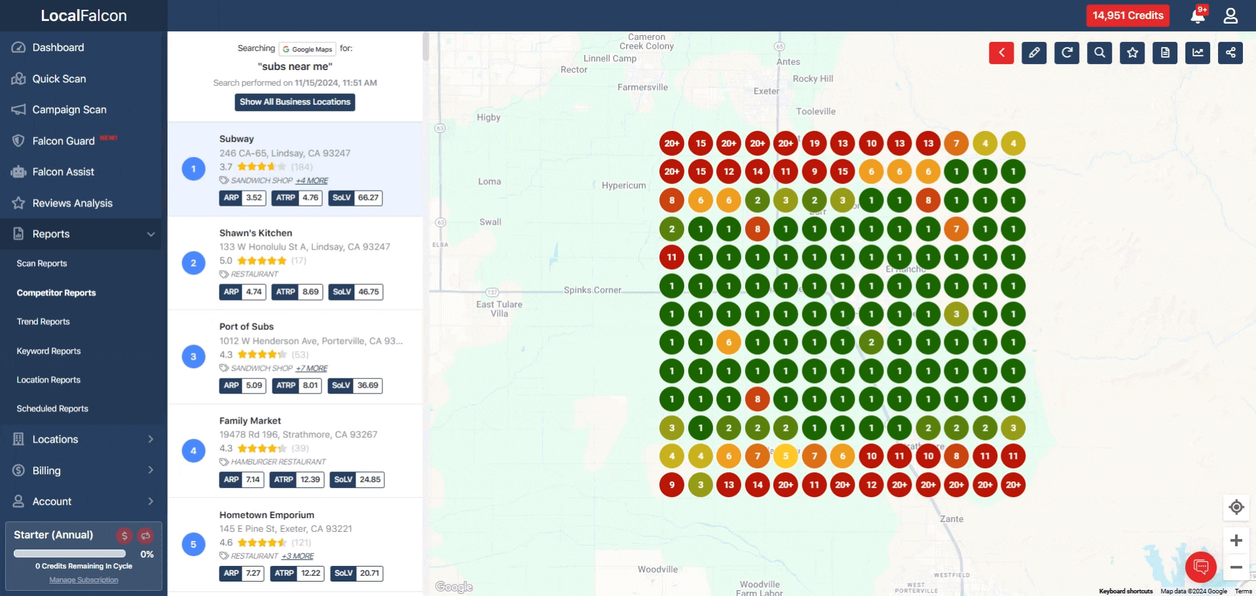Open the Manage Subscription link
This screenshot has height=596, width=1256.
[84, 580]
